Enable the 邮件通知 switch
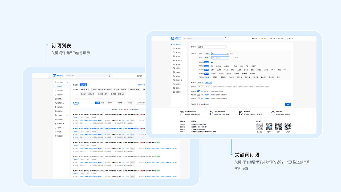This screenshot has width=341, height=192. (198, 98)
